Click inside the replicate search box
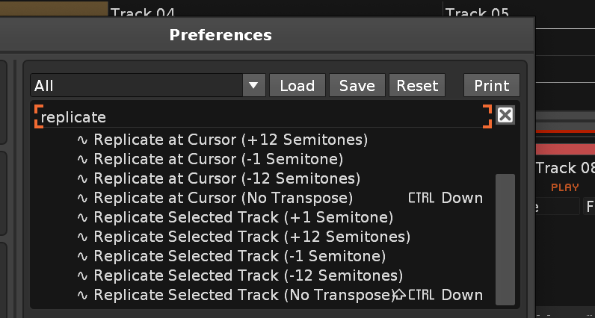595x318 pixels. click(x=262, y=117)
